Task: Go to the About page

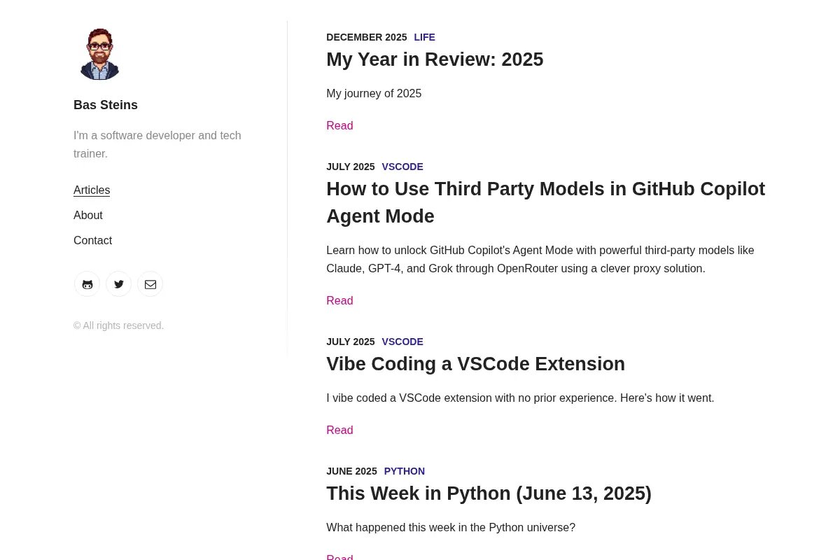Action: [88, 216]
